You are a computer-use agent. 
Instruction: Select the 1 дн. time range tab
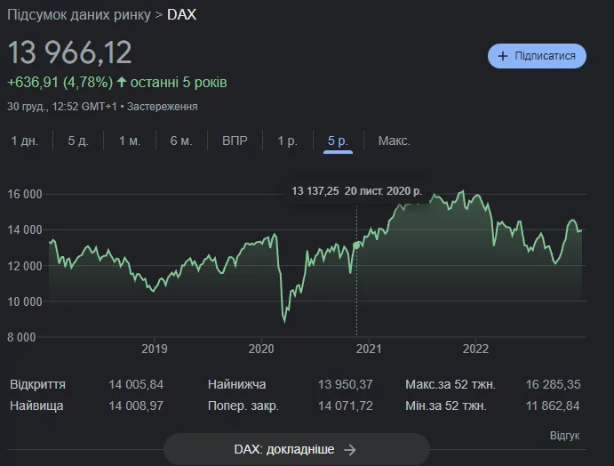tap(25, 141)
